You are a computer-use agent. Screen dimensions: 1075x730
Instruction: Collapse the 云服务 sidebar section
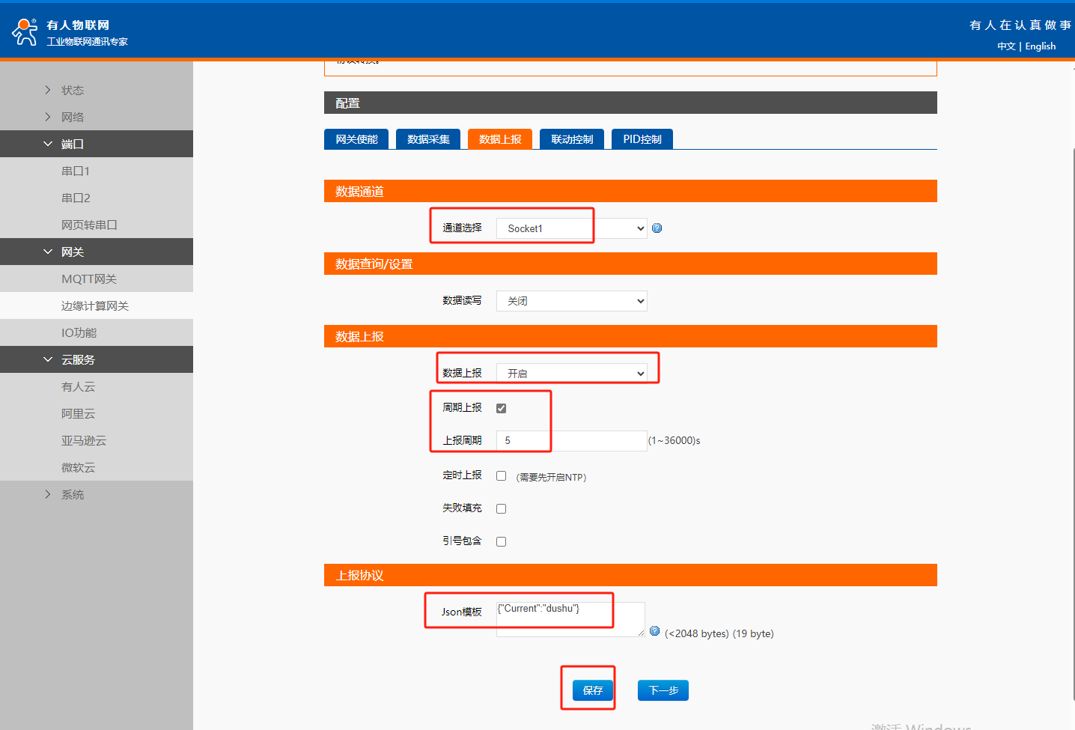point(78,359)
